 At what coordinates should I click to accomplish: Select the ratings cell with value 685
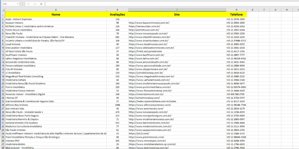point(117,37)
